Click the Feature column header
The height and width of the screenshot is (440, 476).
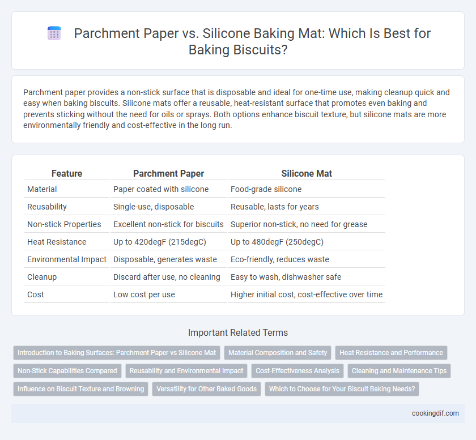pyautogui.click(x=67, y=173)
